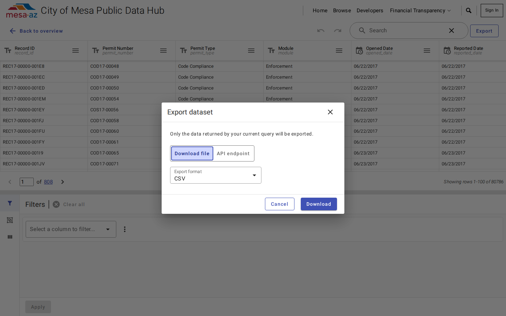
Task: Close the Export dataset dialog
Action: pos(330,112)
